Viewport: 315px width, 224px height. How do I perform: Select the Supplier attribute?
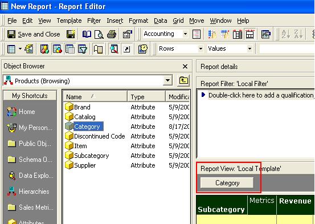(80, 165)
